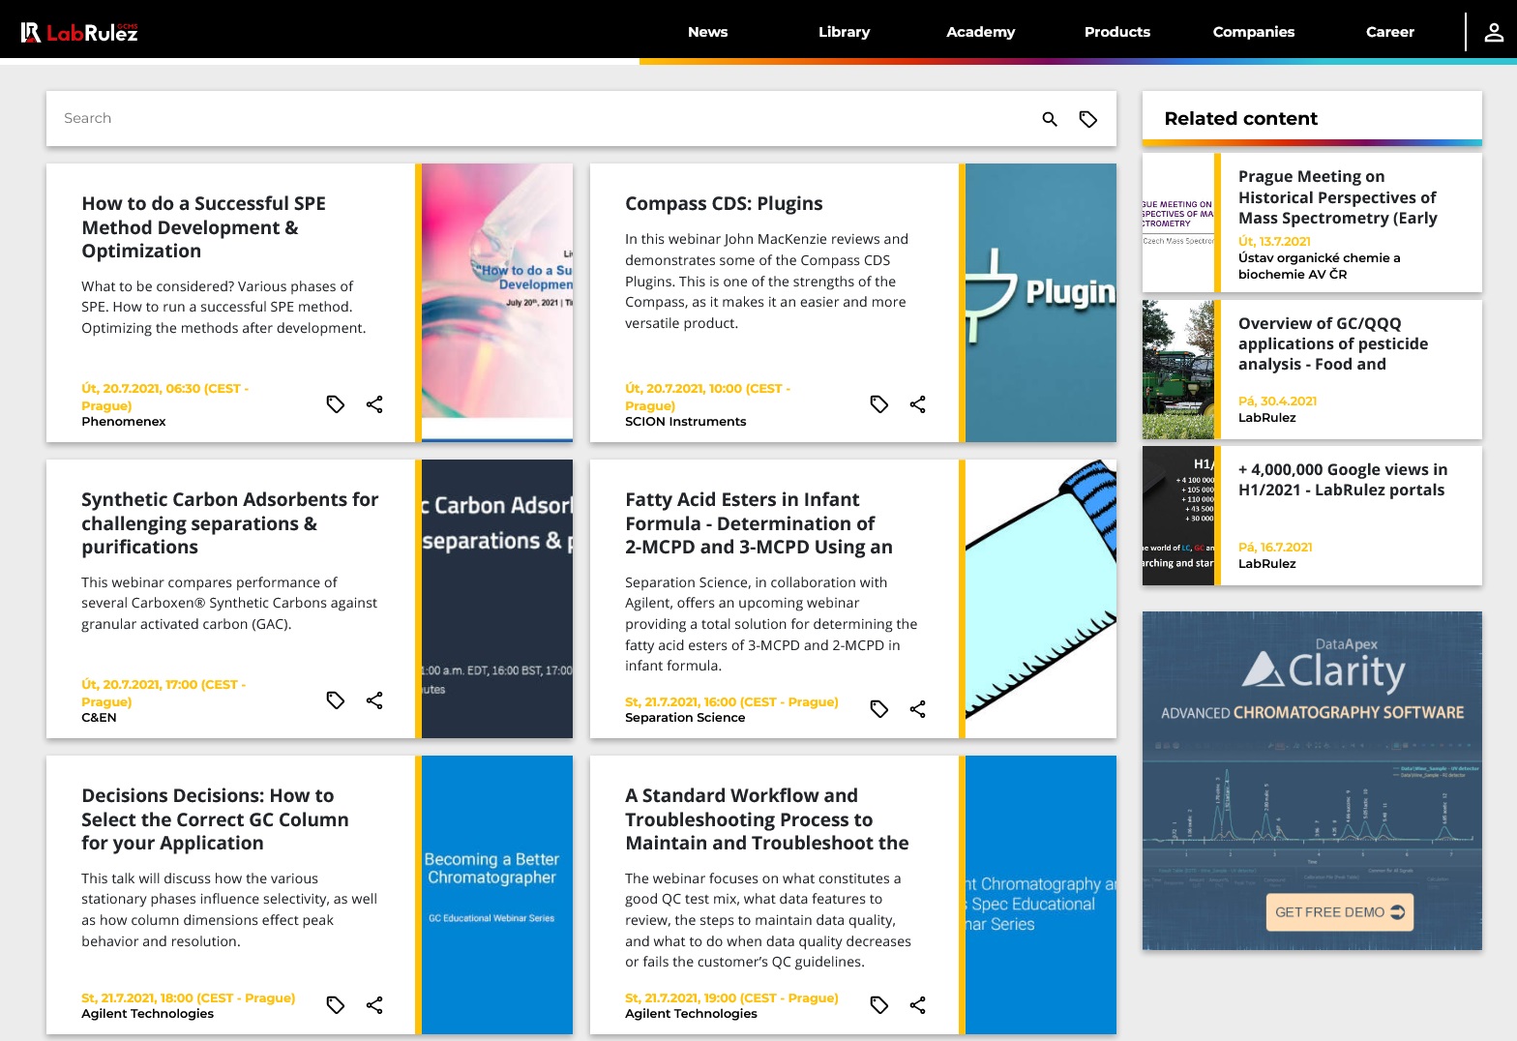Click tag icon on Standard Workflow Troubleshooting card

click(x=879, y=1005)
